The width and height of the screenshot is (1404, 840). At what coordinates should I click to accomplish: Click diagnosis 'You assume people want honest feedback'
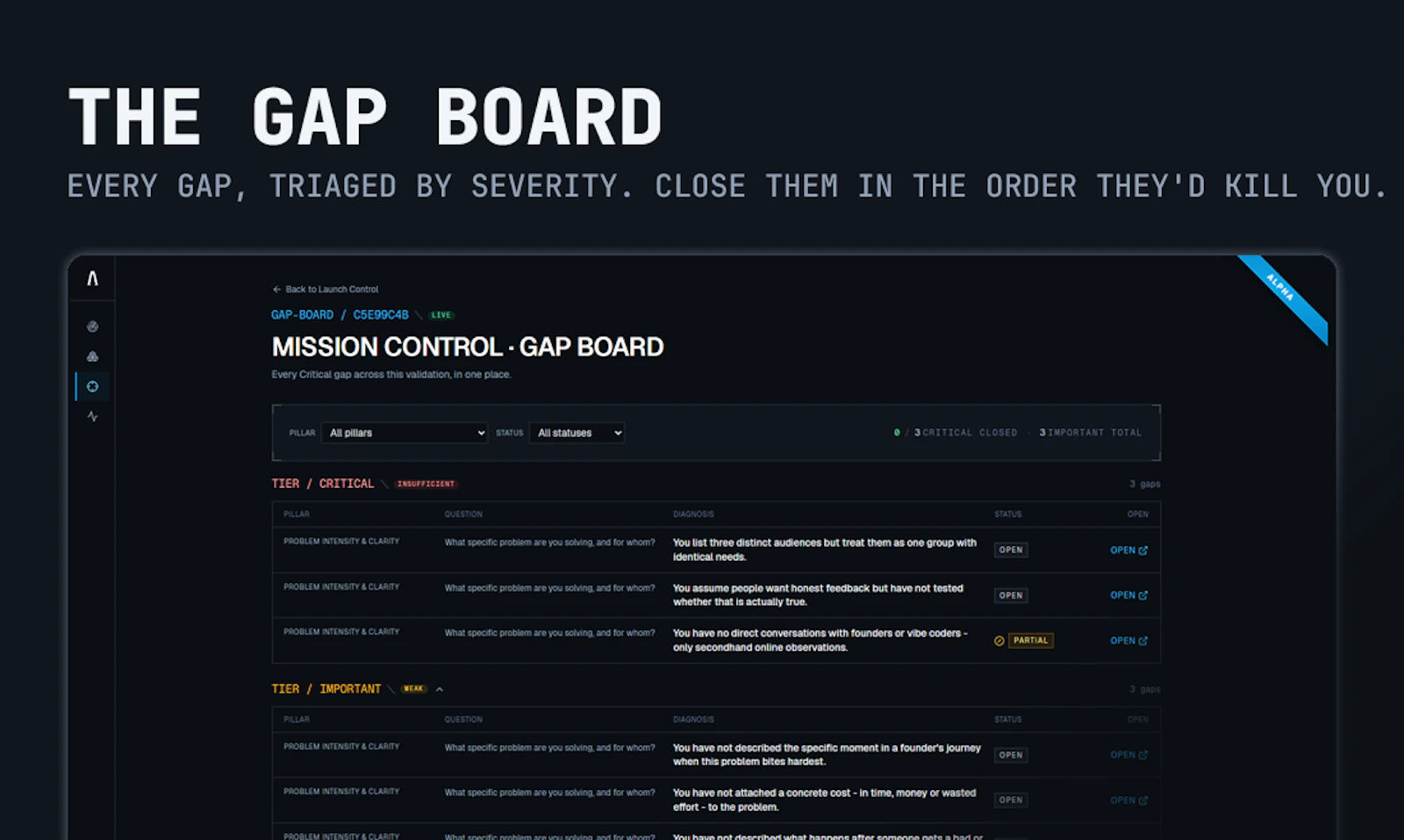click(x=818, y=595)
